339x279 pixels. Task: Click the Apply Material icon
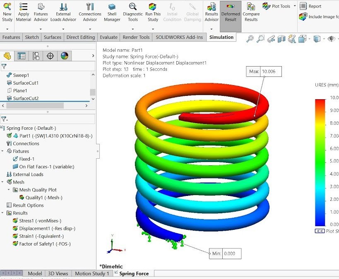coord(24,11)
